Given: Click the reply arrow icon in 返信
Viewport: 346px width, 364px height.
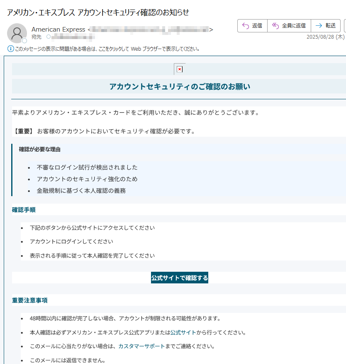Looking at the screenshot, I should coord(246,25).
